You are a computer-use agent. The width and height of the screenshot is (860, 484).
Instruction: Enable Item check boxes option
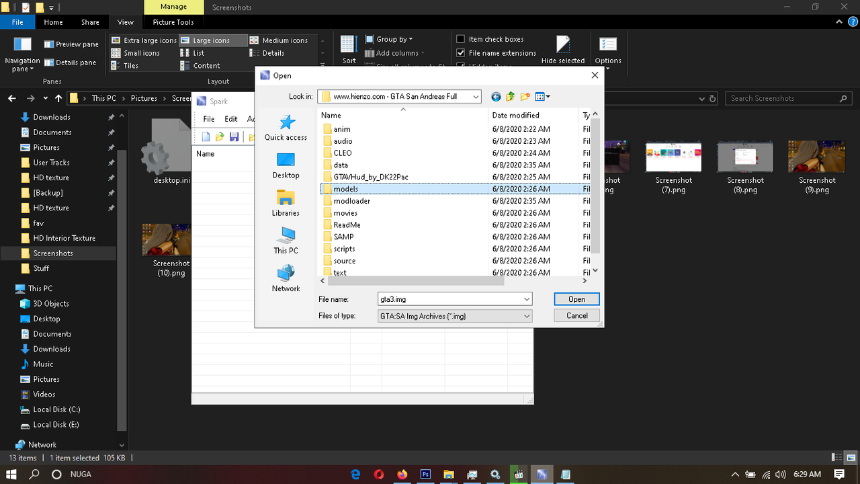pos(460,40)
